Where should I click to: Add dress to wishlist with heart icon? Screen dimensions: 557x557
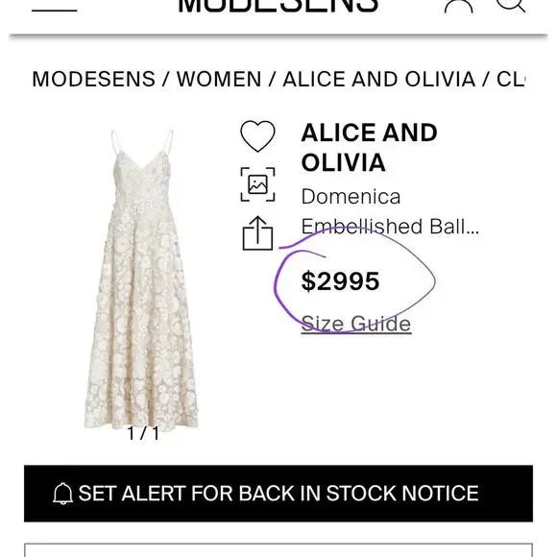pos(258,136)
